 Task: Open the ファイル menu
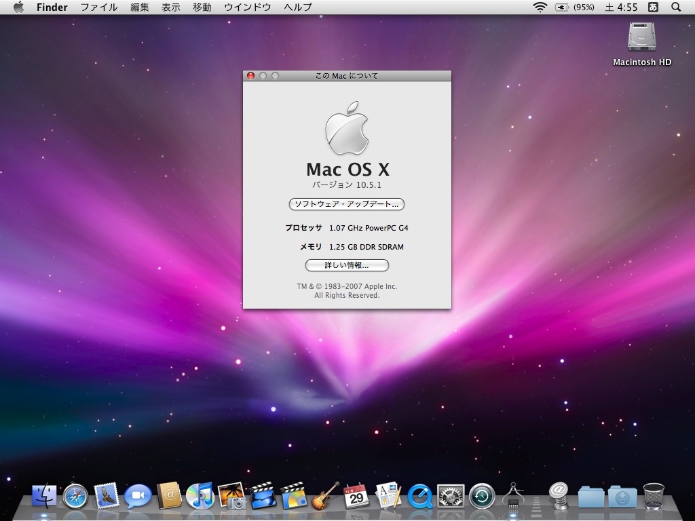click(98, 7)
